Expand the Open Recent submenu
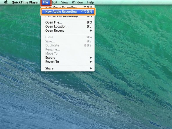172x129 pixels. coord(68,31)
